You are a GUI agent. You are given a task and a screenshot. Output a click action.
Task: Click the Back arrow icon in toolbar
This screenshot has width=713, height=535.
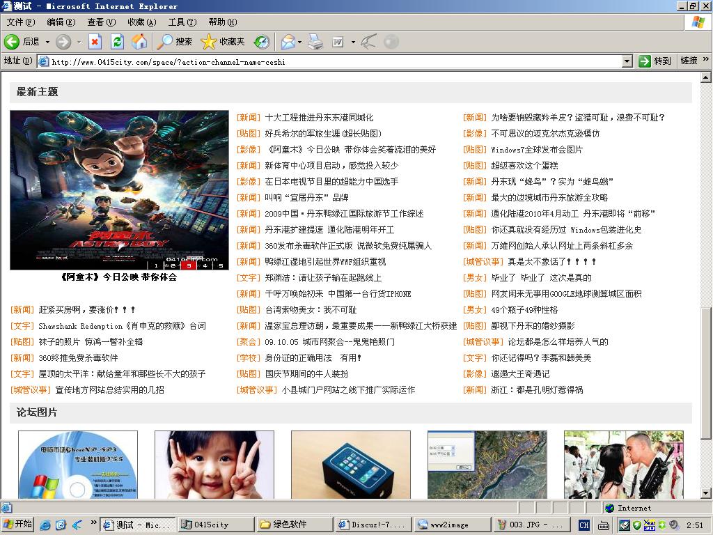pos(11,42)
